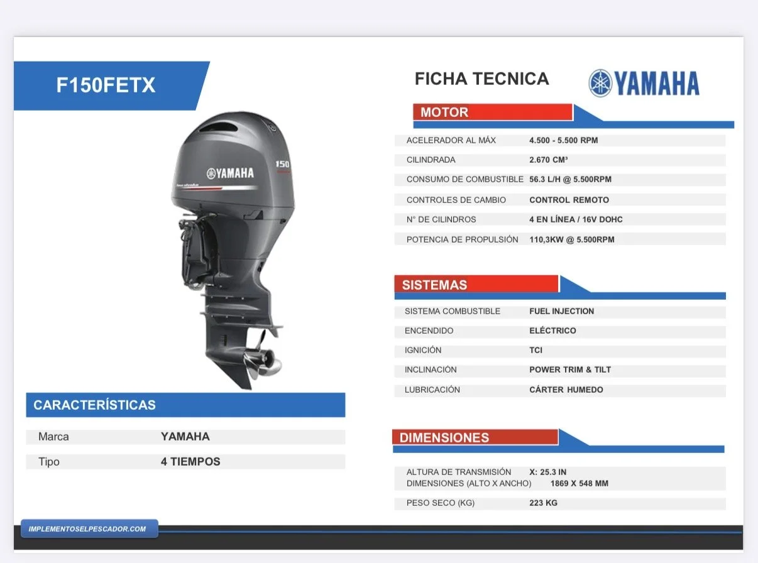Screen dimensions: 758x563
Task: Click the Marca row label
Action: pos(53,437)
